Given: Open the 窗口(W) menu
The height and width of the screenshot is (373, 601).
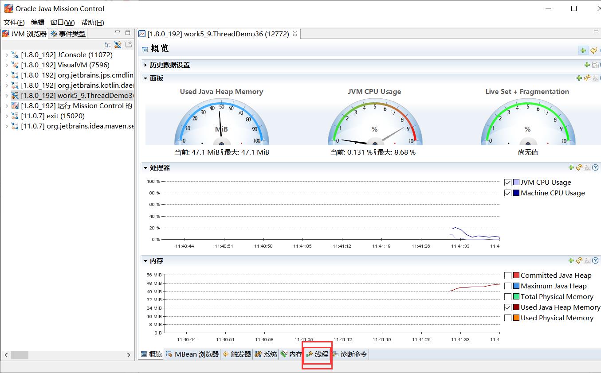Looking at the screenshot, I should [x=63, y=23].
